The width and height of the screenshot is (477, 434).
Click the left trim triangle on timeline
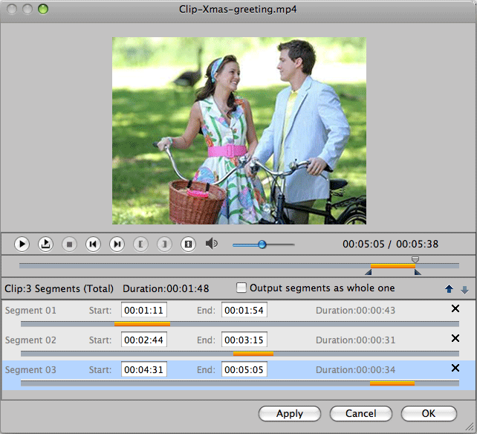369,272
